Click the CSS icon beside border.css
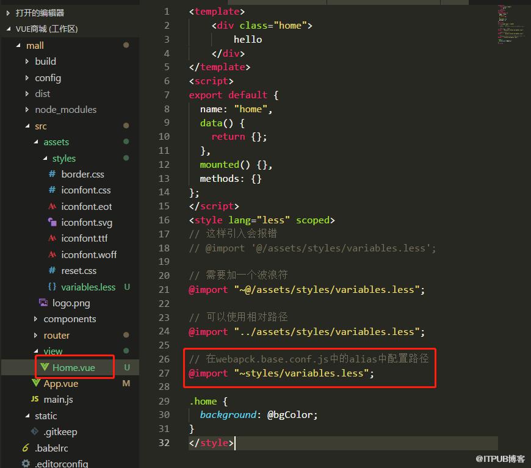 click(x=52, y=174)
